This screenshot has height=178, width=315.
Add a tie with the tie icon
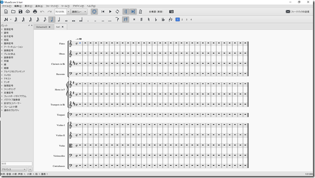(117, 20)
